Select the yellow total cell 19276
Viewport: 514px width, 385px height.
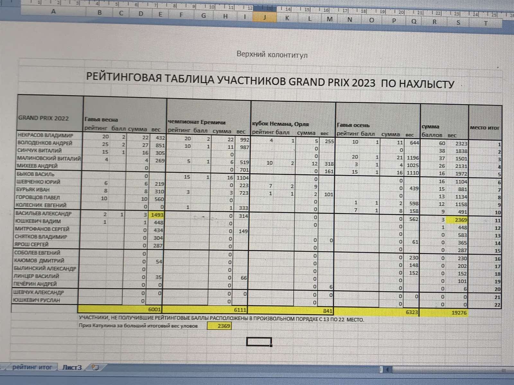pyautogui.click(x=459, y=312)
